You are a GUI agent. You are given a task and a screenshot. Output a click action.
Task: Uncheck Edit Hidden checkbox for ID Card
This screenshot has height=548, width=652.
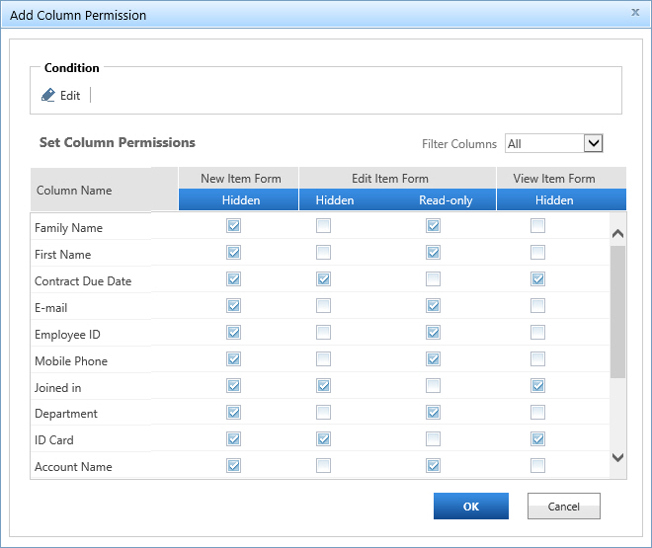tap(323, 439)
